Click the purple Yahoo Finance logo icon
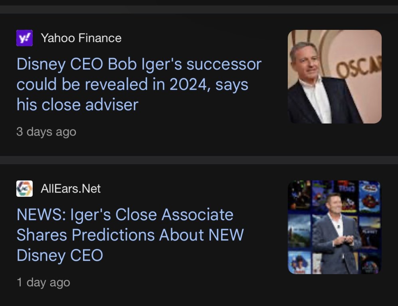Screen dimensions: 398x306 click(x=24, y=38)
